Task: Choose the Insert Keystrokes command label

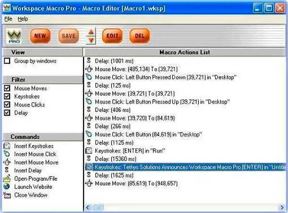Action: tap(34, 146)
